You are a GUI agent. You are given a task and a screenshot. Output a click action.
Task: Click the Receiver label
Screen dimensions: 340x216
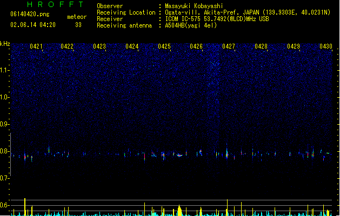click(x=110, y=19)
